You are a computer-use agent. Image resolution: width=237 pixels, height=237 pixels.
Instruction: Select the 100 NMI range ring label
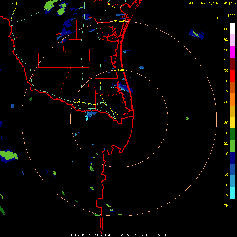pos(119,21)
